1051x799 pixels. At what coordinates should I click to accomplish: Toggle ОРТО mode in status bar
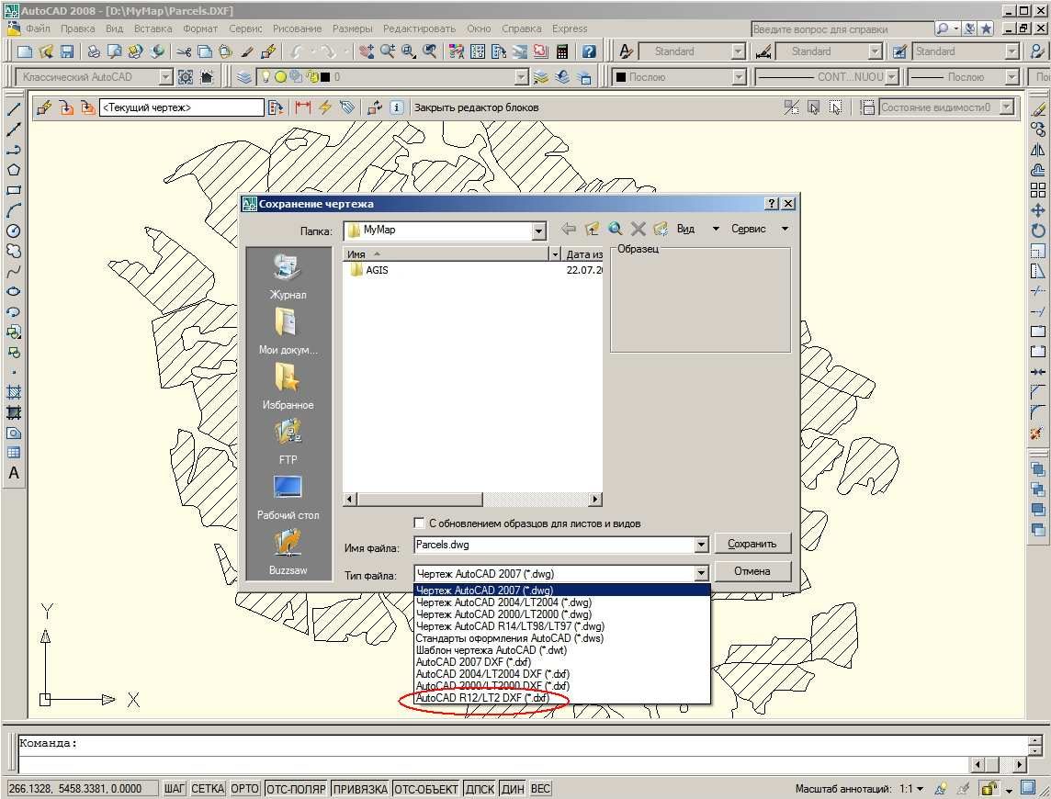[244, 788]
